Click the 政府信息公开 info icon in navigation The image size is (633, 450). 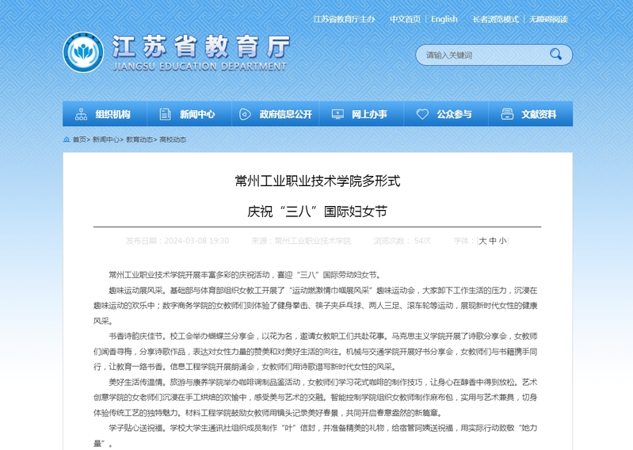click(x=245, y=114)
